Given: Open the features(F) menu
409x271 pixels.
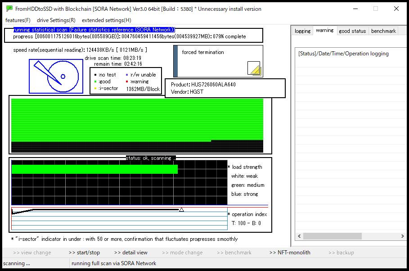Looking at the screenshot, I should click(x=18, y=20).
